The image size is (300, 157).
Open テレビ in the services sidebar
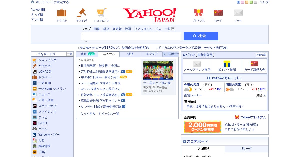click(43, 117)
